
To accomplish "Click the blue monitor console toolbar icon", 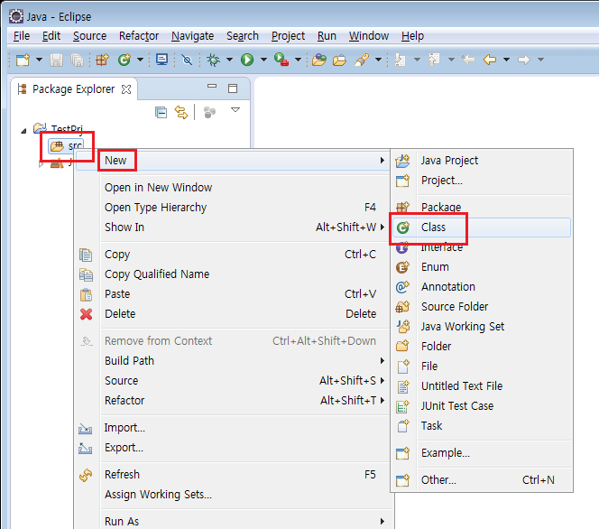I will (x=162, y=60).
